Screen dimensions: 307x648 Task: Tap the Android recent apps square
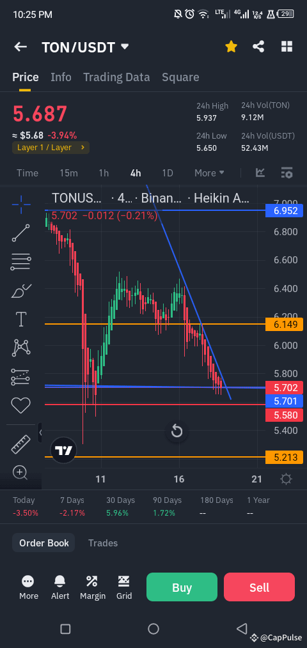pos(65,629)
